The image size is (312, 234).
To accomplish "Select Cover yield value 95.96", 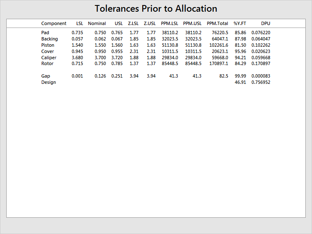I will (240, 51).
